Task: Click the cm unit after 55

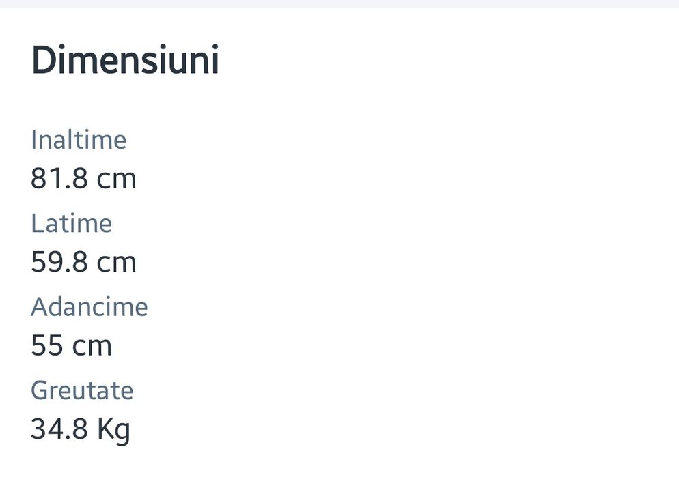Action: [92, 345]
